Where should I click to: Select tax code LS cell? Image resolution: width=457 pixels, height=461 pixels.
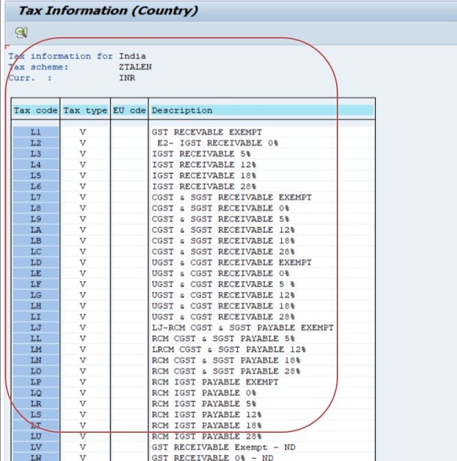[x=36, y=415]
